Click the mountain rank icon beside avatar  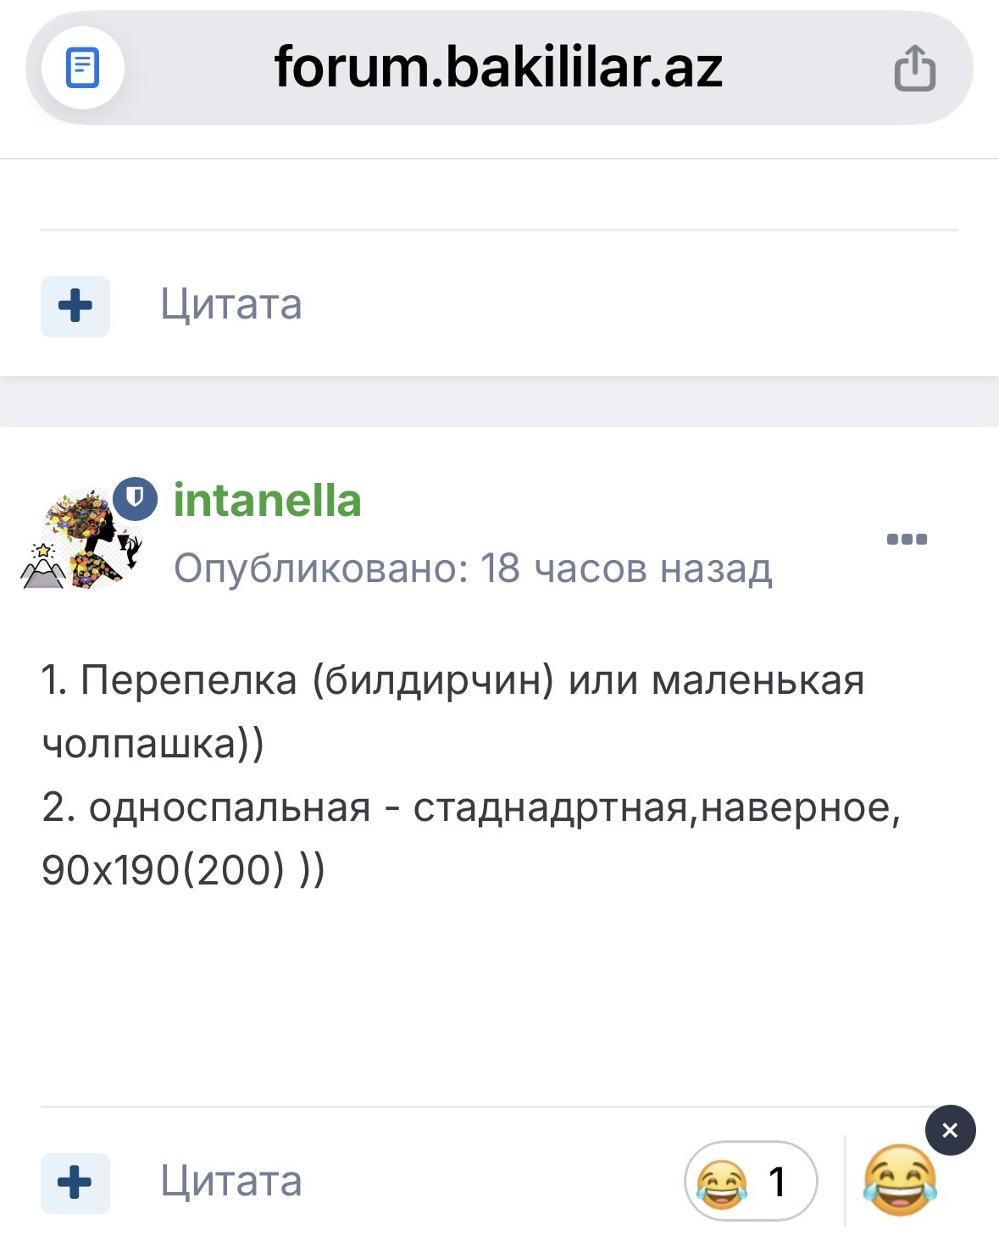point(42,565)
